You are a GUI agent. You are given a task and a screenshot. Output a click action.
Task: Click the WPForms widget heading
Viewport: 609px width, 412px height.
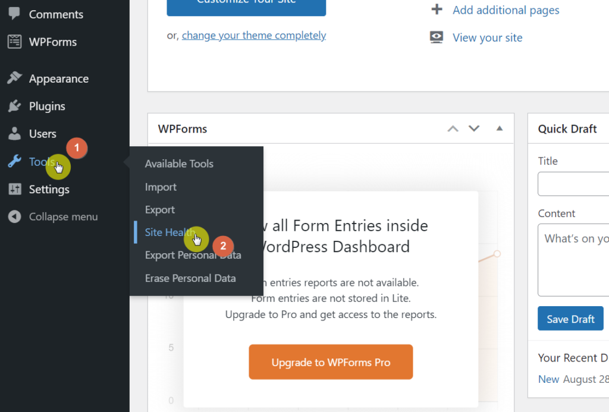click(182, 129)
